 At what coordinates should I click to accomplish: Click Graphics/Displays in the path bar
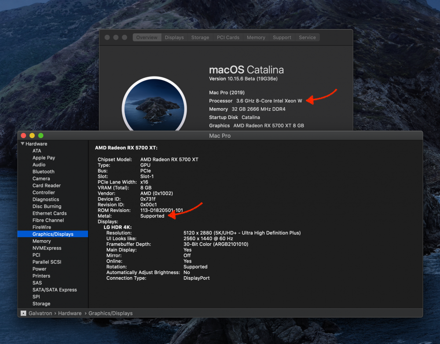(x=110, y=313)
